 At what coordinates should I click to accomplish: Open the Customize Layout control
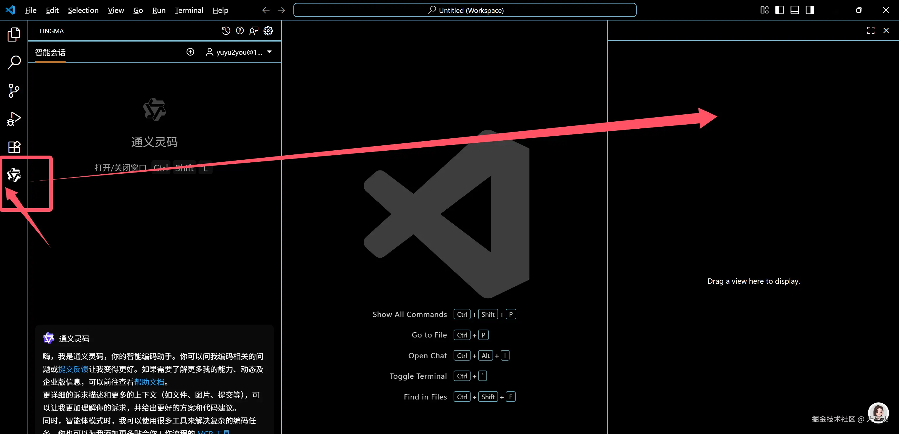click(764, 10)
